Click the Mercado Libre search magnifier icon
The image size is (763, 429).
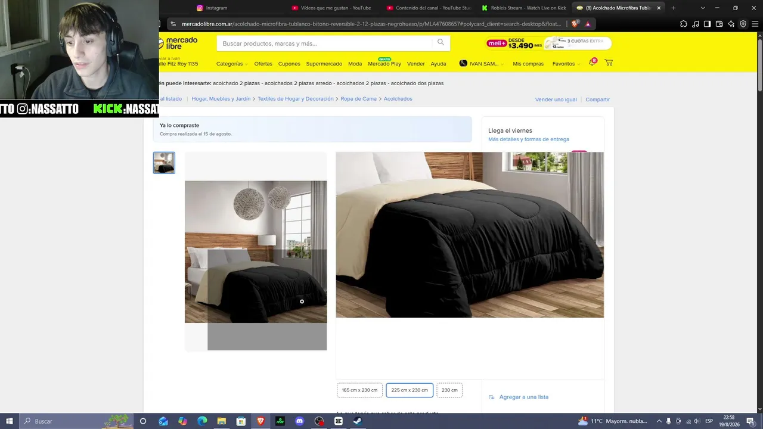[x=441, y=42]
